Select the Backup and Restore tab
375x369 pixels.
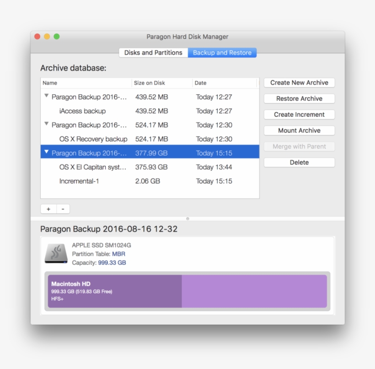click(222, 53)
